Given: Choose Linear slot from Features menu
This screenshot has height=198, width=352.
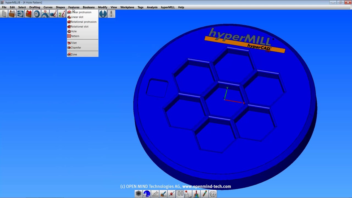Looking at the screenshot, I should (x=82, y=17).
